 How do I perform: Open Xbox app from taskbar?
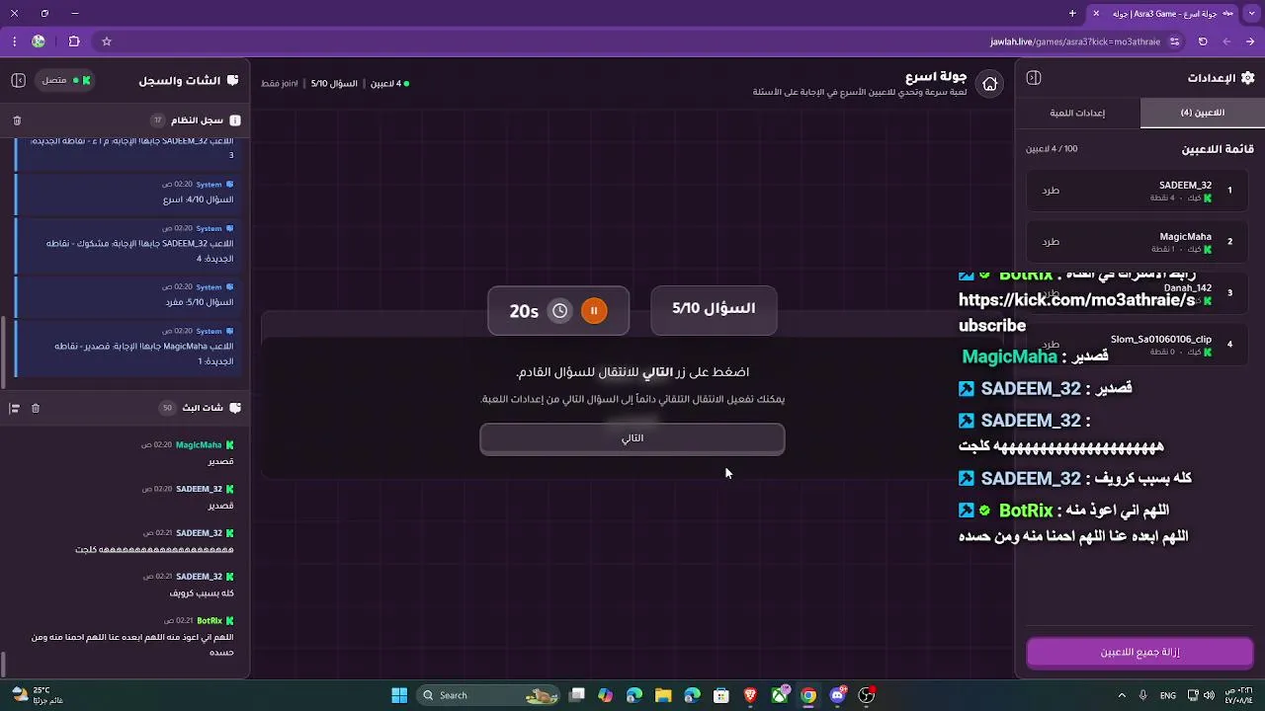tap(780, 695)
